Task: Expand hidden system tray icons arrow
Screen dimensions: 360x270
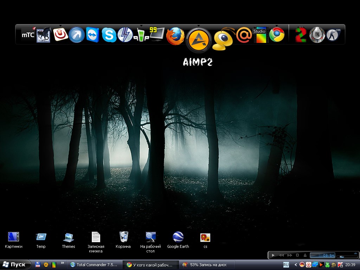Action: pos(296,265)
